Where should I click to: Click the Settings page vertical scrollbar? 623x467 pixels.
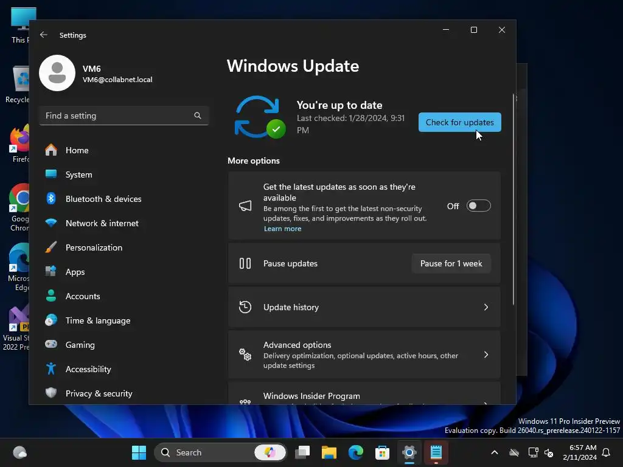[x=513, y=199]
